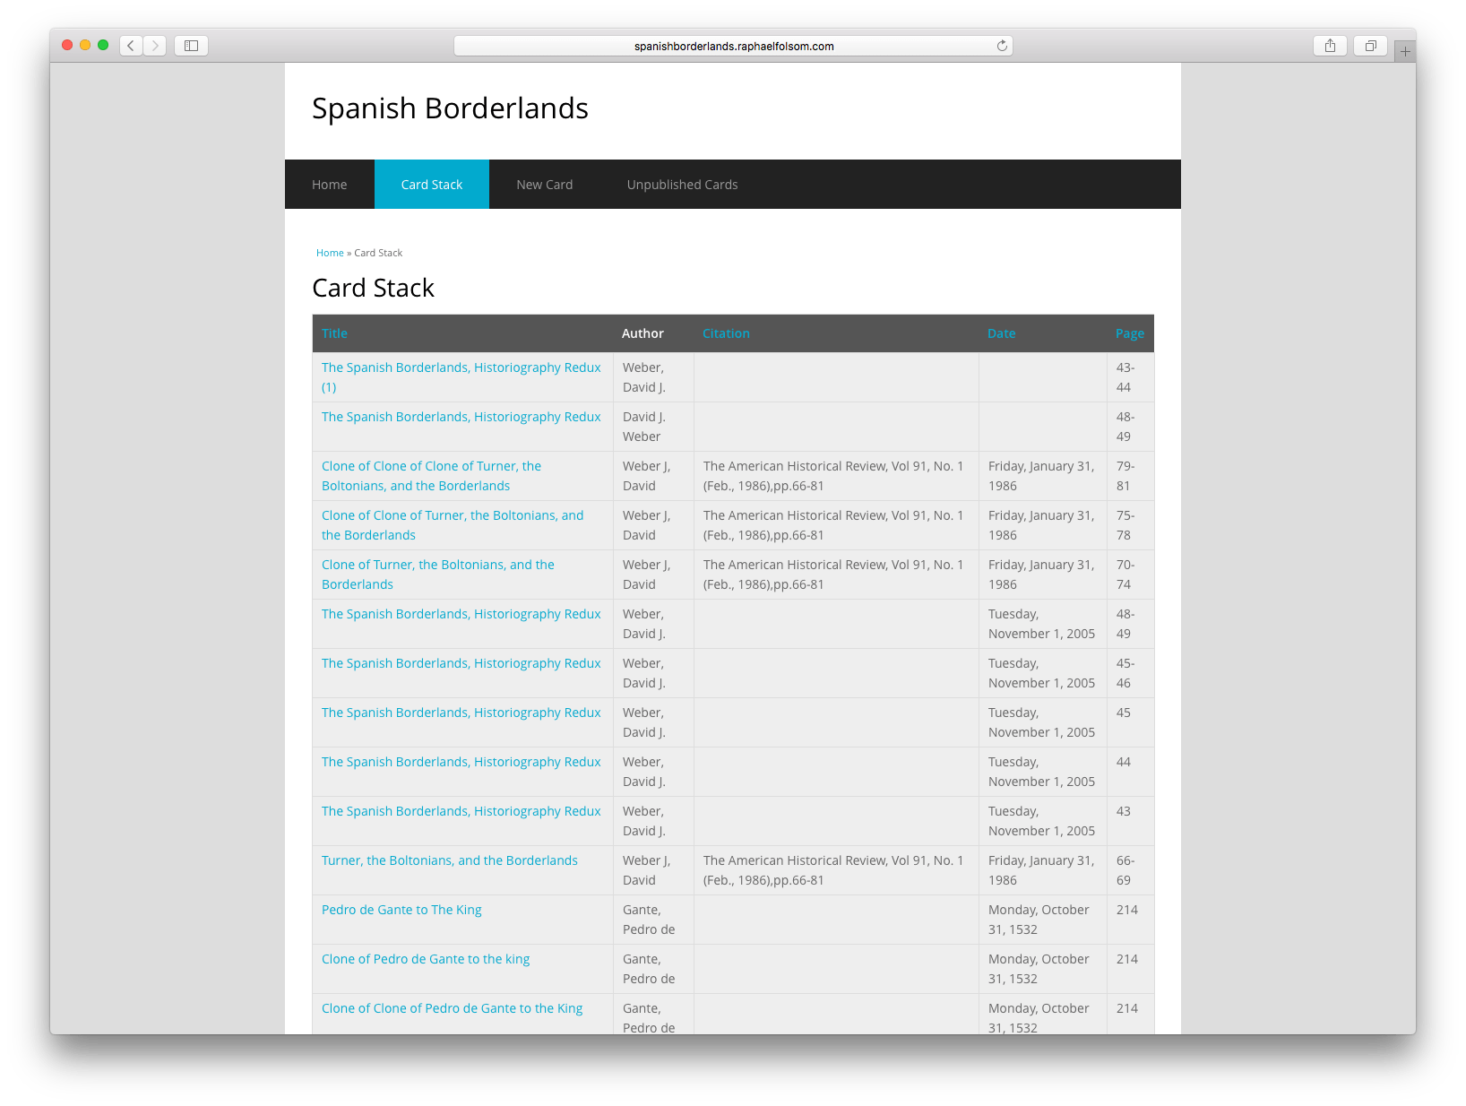Click the Home breadcrumb link
The image size is (1466, 1106).
click(x=330, y=253)
